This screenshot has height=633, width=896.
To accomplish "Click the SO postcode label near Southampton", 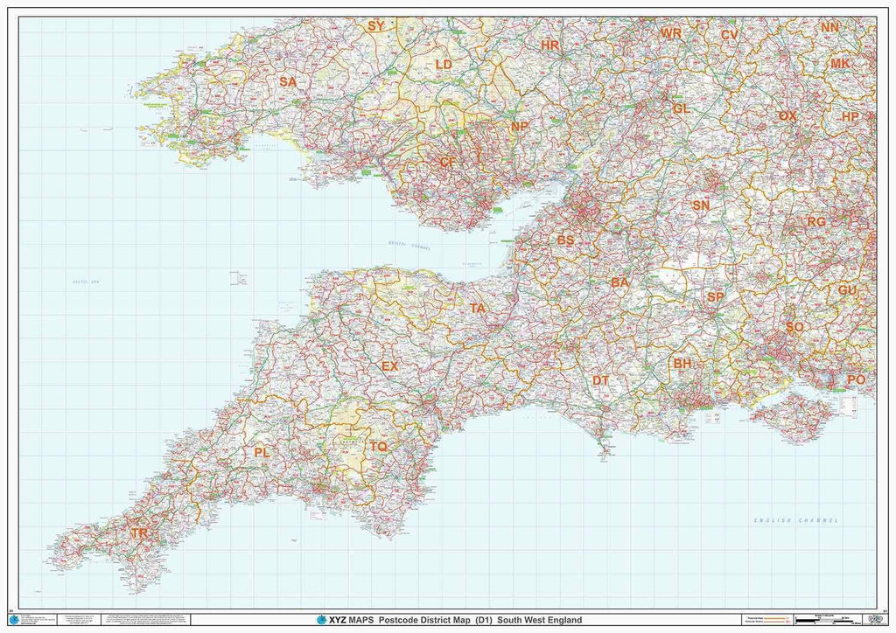I will (x=794, y=327).
